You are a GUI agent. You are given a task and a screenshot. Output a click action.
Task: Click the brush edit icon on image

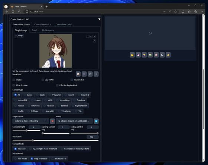(94, 41)
